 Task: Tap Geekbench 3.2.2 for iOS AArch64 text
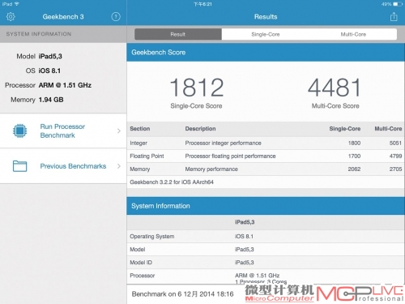pos(172,182)
